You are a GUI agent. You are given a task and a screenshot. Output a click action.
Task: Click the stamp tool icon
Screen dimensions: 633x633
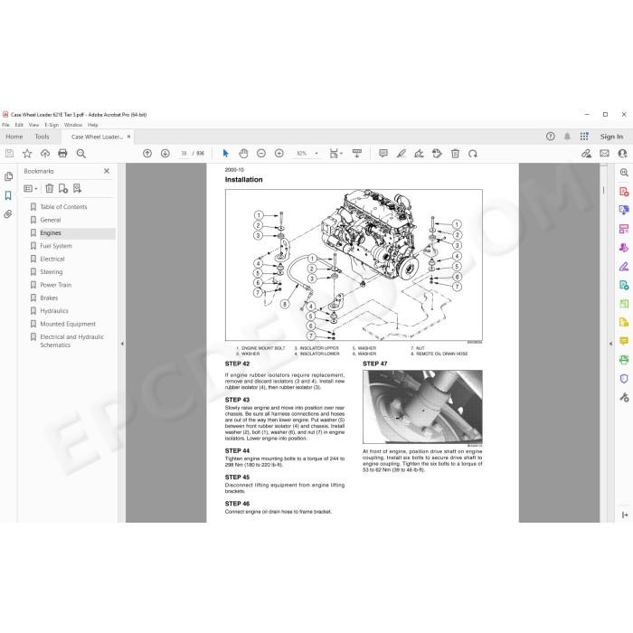(437, 154)
